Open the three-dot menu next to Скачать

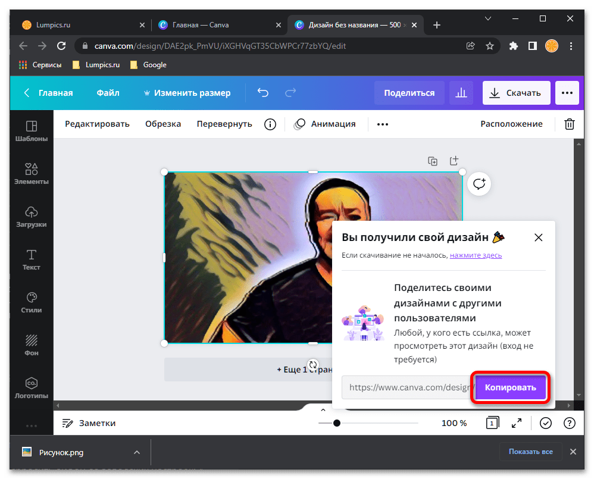[x=567, y=93]
